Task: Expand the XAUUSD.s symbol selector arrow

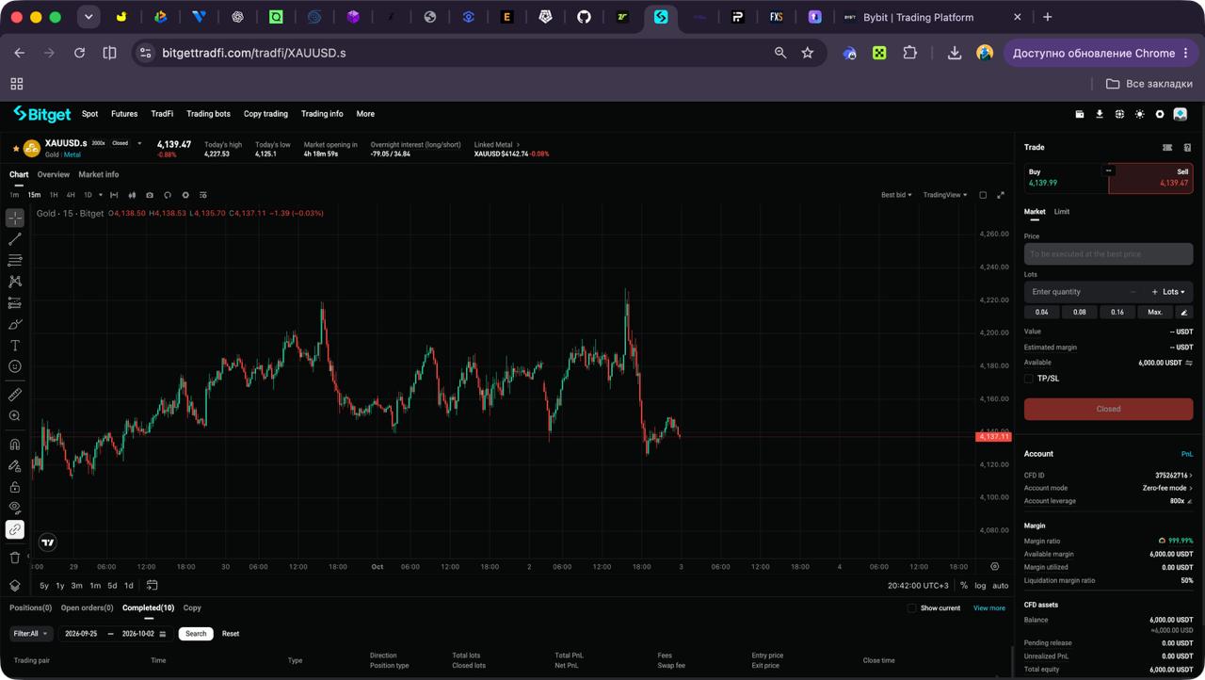Action: click(x=139, y=143)
